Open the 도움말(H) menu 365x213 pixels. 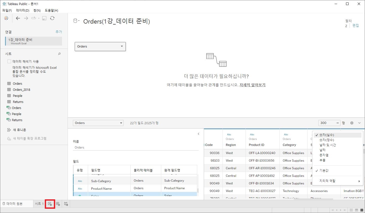pyautogui.click(x=51, y=10)
